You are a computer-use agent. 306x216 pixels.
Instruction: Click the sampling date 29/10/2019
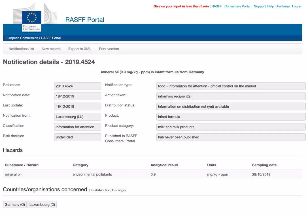(261, 174)
